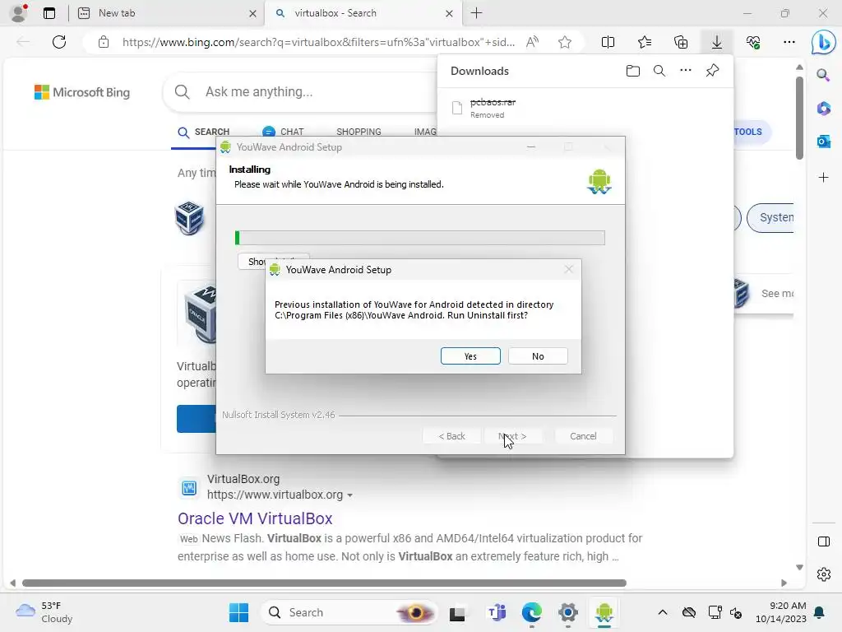Select the removed pcbaos.rar entry
Viewport: 842px width, 632px height.
coord(585,108)
